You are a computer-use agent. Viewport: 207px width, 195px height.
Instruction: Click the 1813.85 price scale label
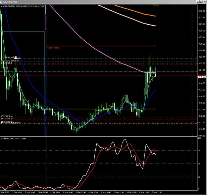click(x=202, y=109)
